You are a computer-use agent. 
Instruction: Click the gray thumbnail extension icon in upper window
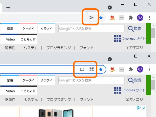click(122, 18)
